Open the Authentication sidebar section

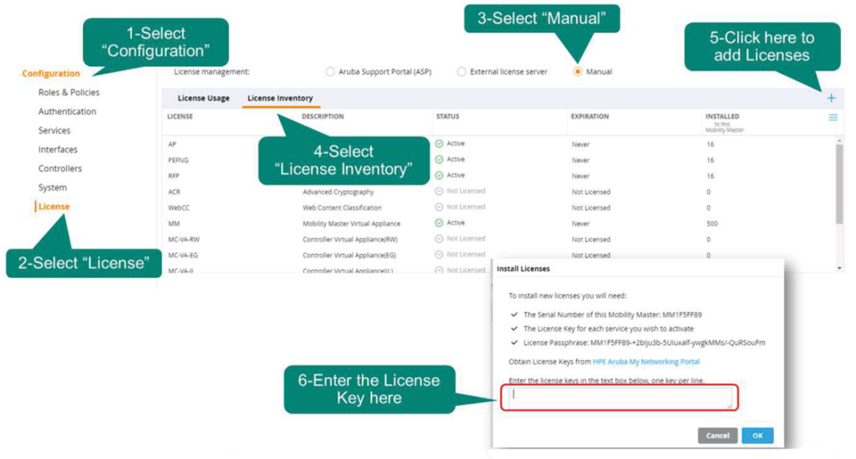[67, 112]
